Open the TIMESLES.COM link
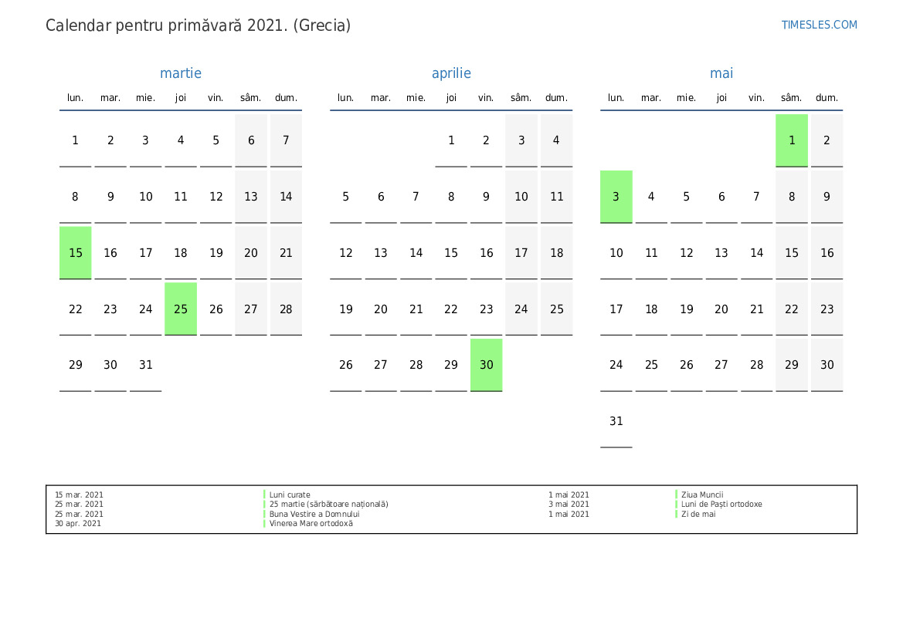Viewport: 903px width, 638px height. coord(819,25)
